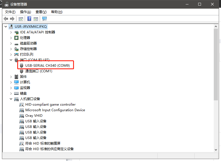Select 符合 HID 标准的触摸屏 entry
This screenshot has width=221, height=161.
(43, 143)
